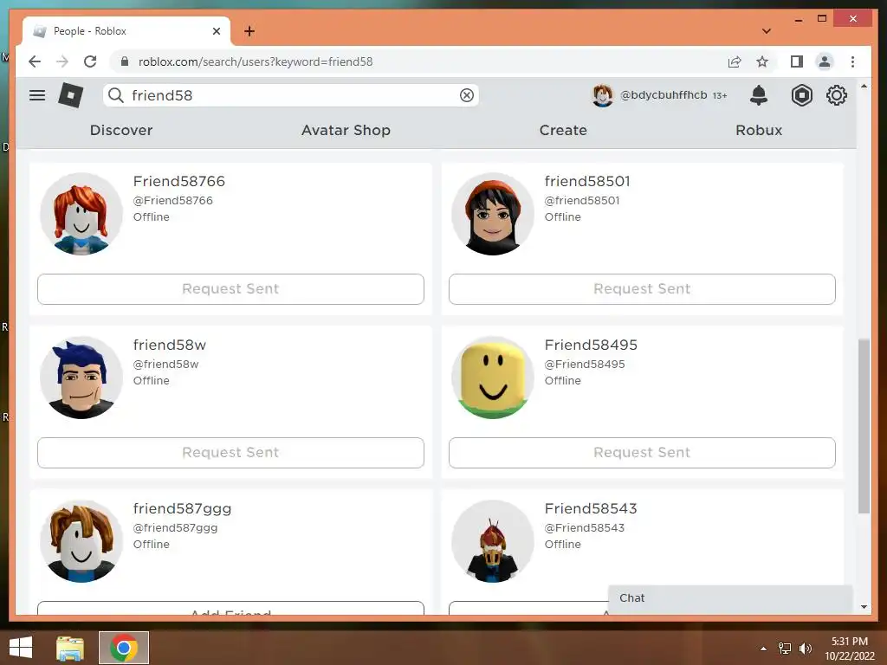Image resolution: width=887 pixels, height=665 pixels.
Task: Open the Chrome profile avatar
Action: tap(825, 61)
